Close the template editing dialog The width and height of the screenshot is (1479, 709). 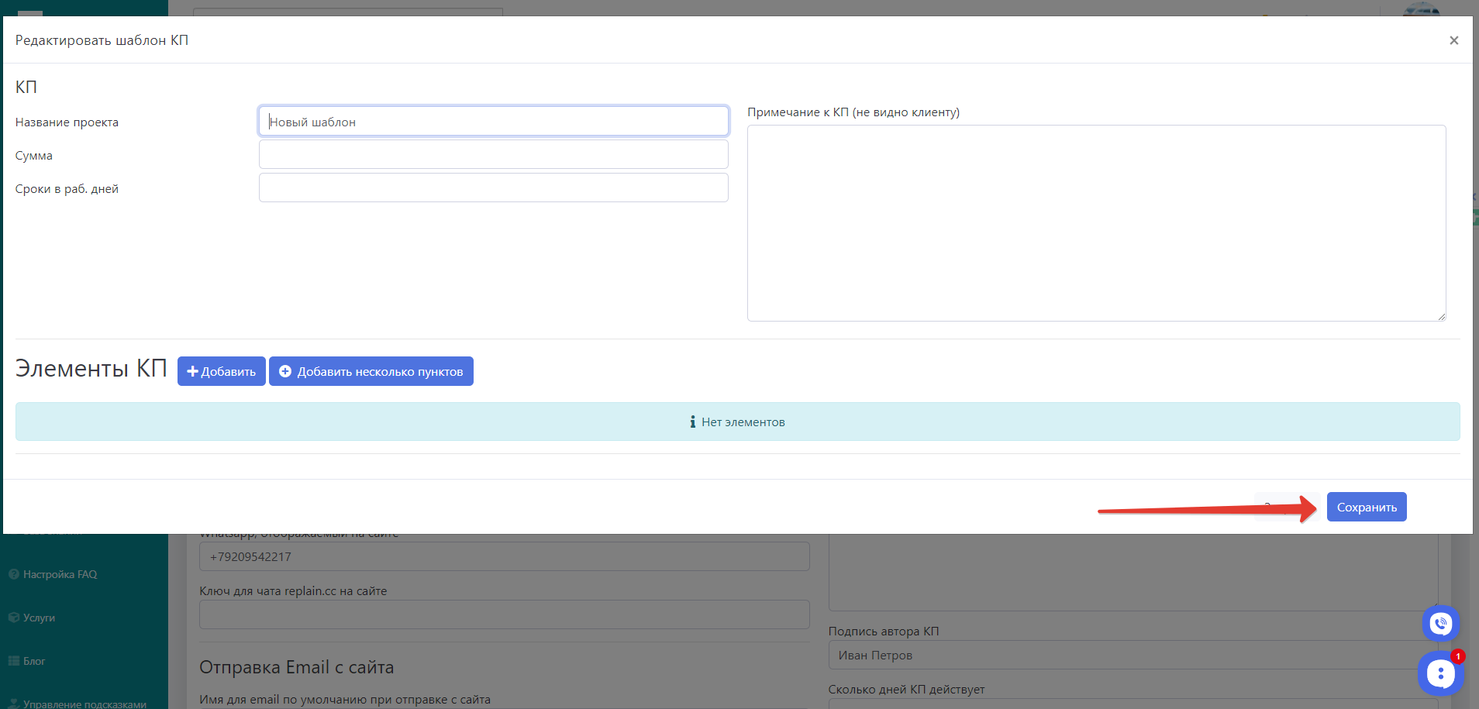(x=1453, y=40)
